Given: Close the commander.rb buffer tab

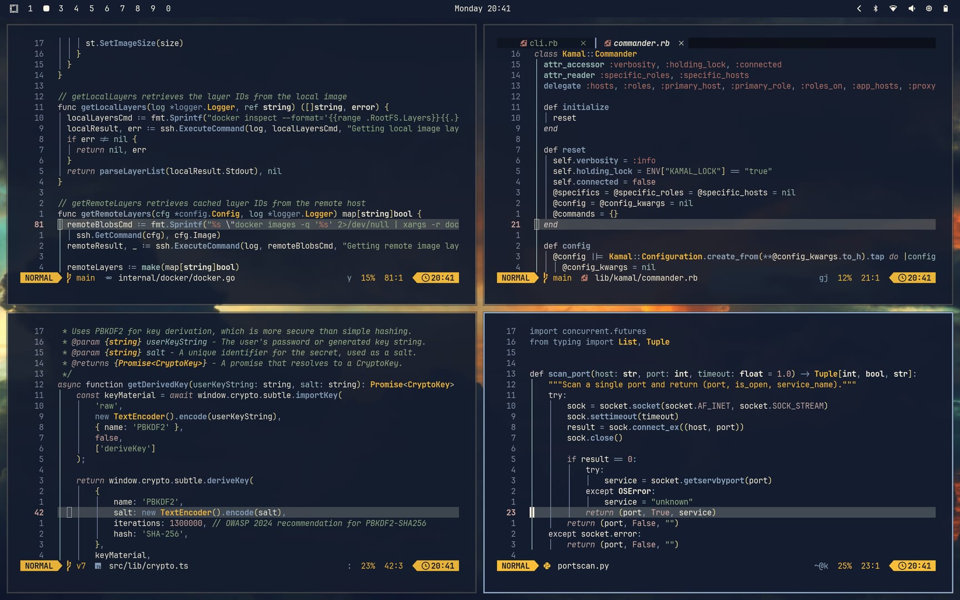Looking at the screenshot, I should coord(681,43).
